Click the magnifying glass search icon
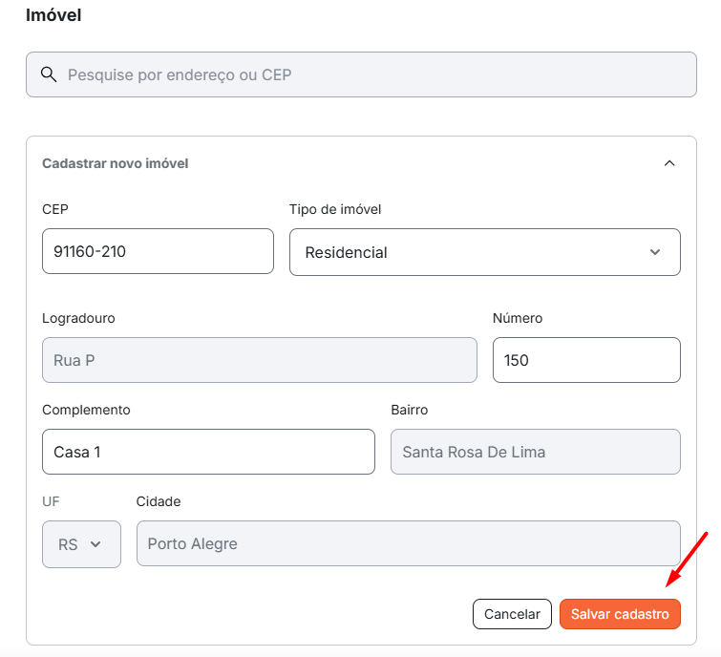 pyautogui.click(x=49, y=74)
